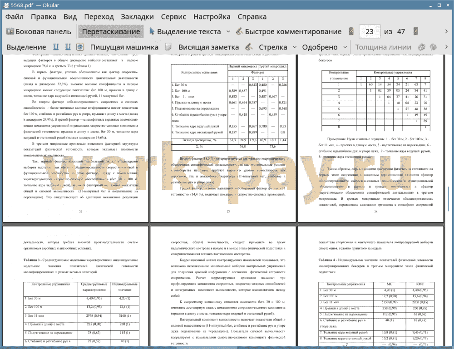
Task: Toggle the Боковая панель sidebar button
Action: pos(39,32)
